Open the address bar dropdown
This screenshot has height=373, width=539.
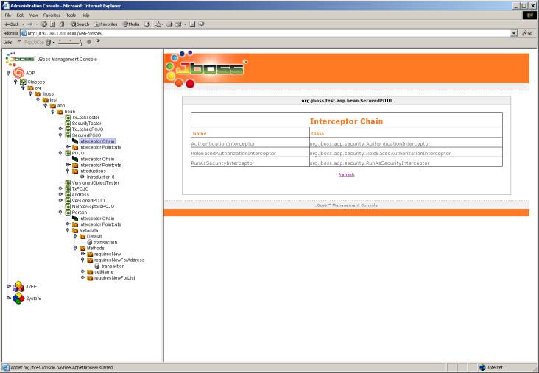[x=514, y=33]
